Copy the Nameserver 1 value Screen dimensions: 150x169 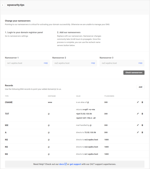[x=46, y=63]
